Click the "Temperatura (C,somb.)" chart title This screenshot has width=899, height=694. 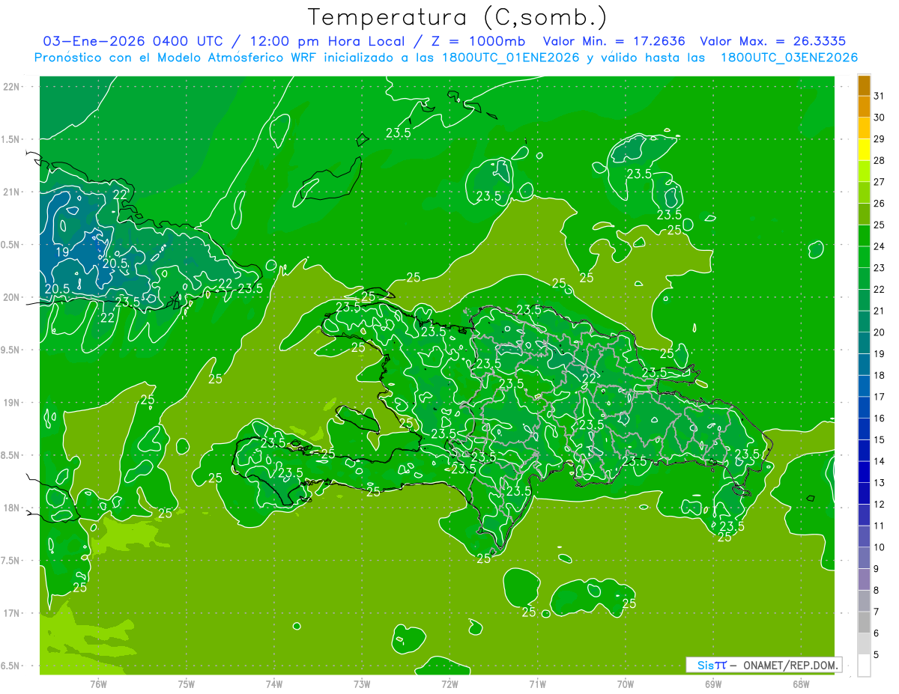coord(458,17)
